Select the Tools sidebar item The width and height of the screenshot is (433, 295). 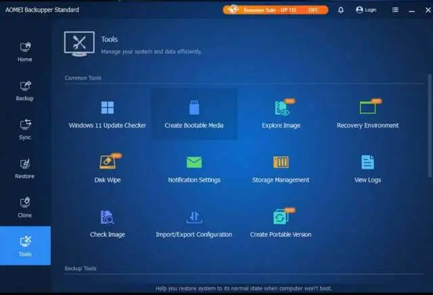coord(25,246)
